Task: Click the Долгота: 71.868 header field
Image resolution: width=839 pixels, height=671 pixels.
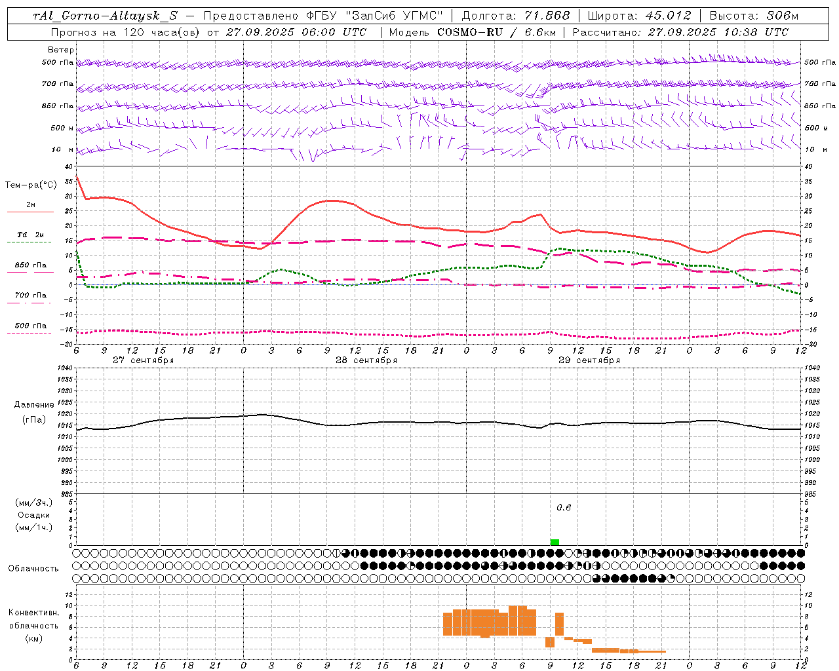Action: click(516, 16)
